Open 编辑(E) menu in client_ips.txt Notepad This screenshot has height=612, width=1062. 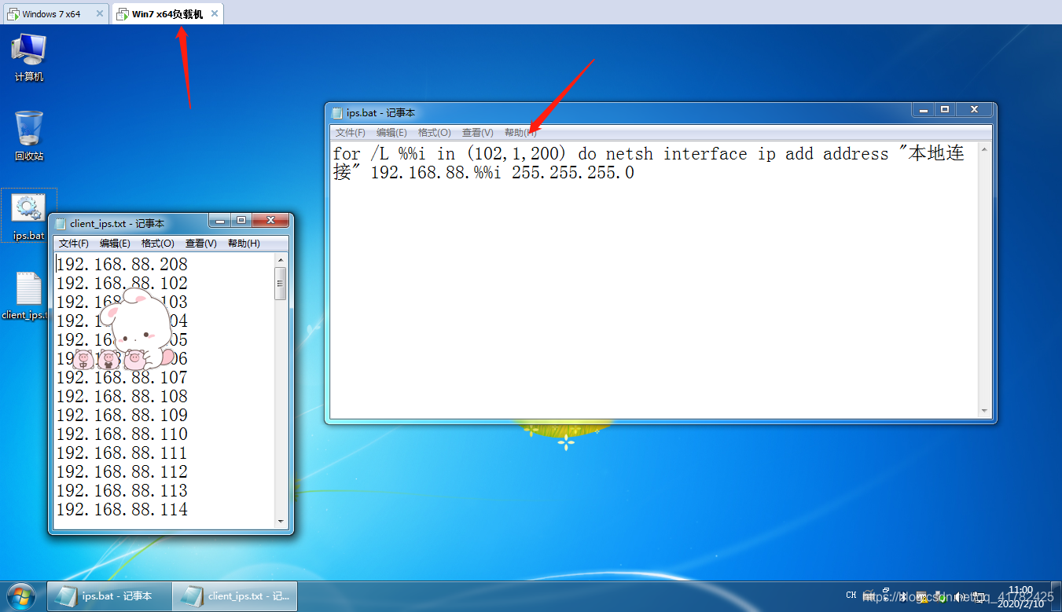115,244
